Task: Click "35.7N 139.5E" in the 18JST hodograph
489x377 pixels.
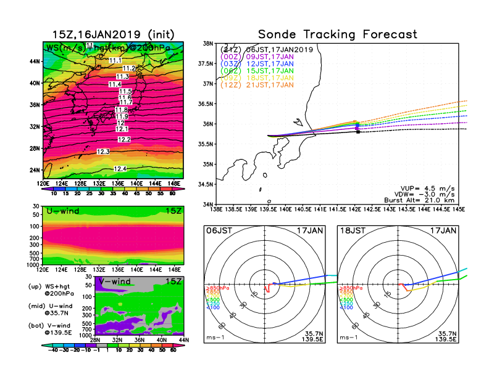Action: [446, 336]
